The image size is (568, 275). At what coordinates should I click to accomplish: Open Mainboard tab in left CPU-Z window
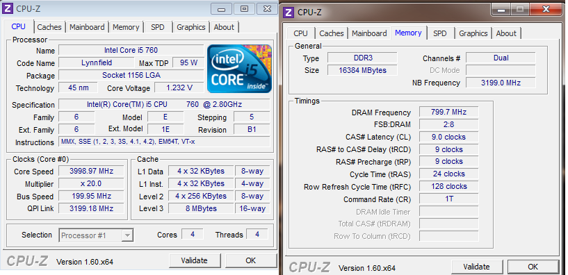(87, 27)
